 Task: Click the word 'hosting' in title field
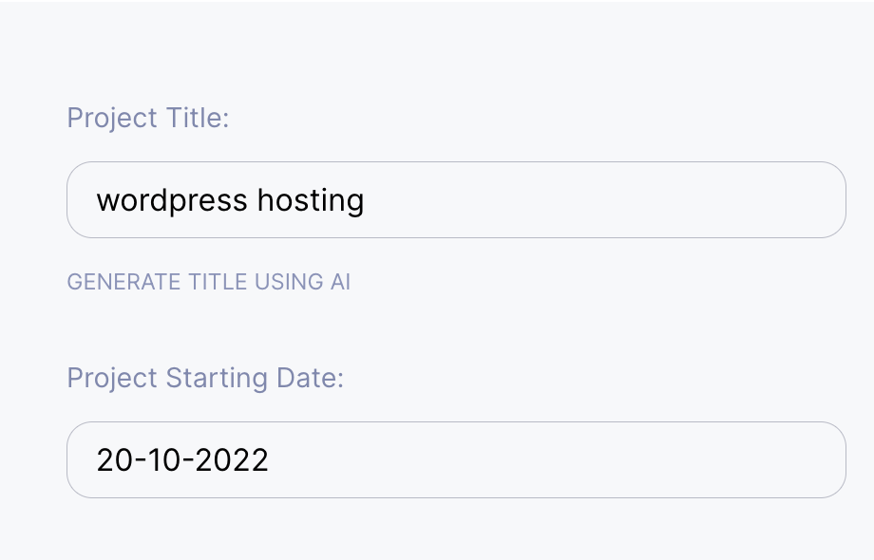coord(311,200)
